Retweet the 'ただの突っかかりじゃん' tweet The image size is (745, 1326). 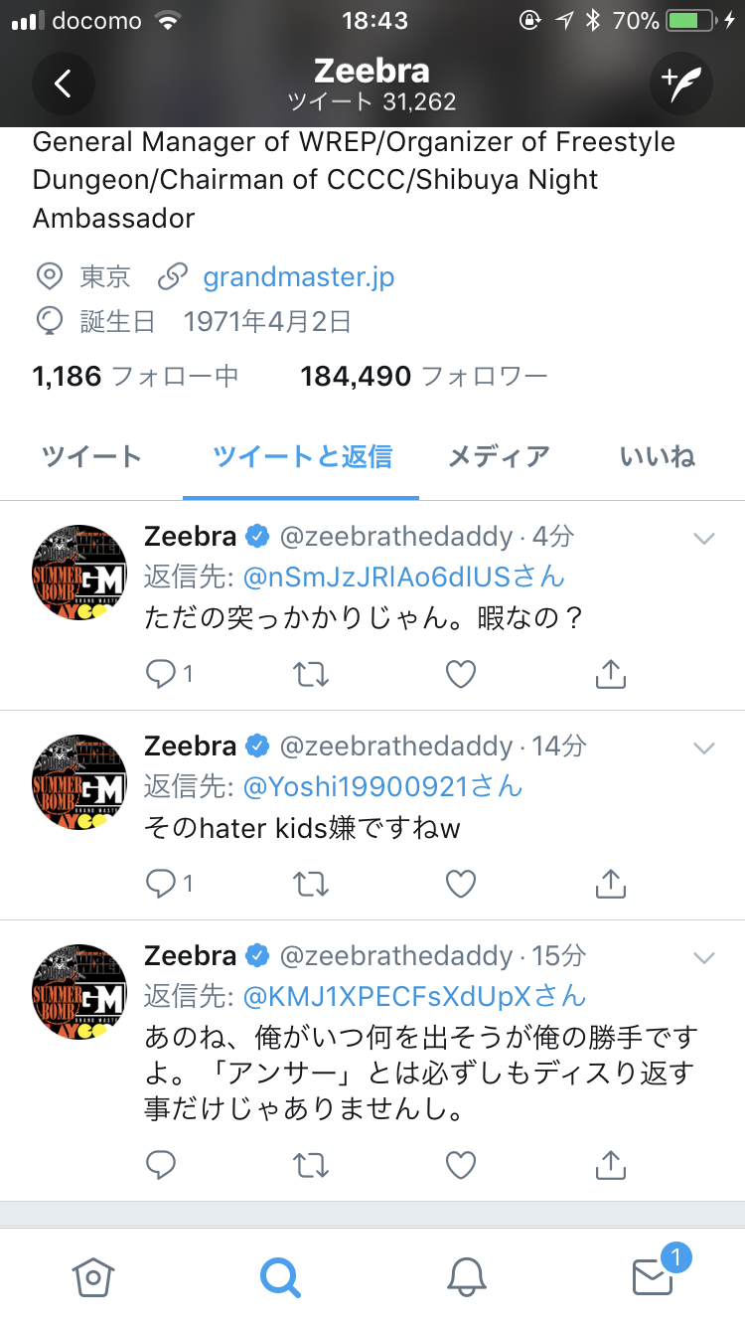(311, 674)
